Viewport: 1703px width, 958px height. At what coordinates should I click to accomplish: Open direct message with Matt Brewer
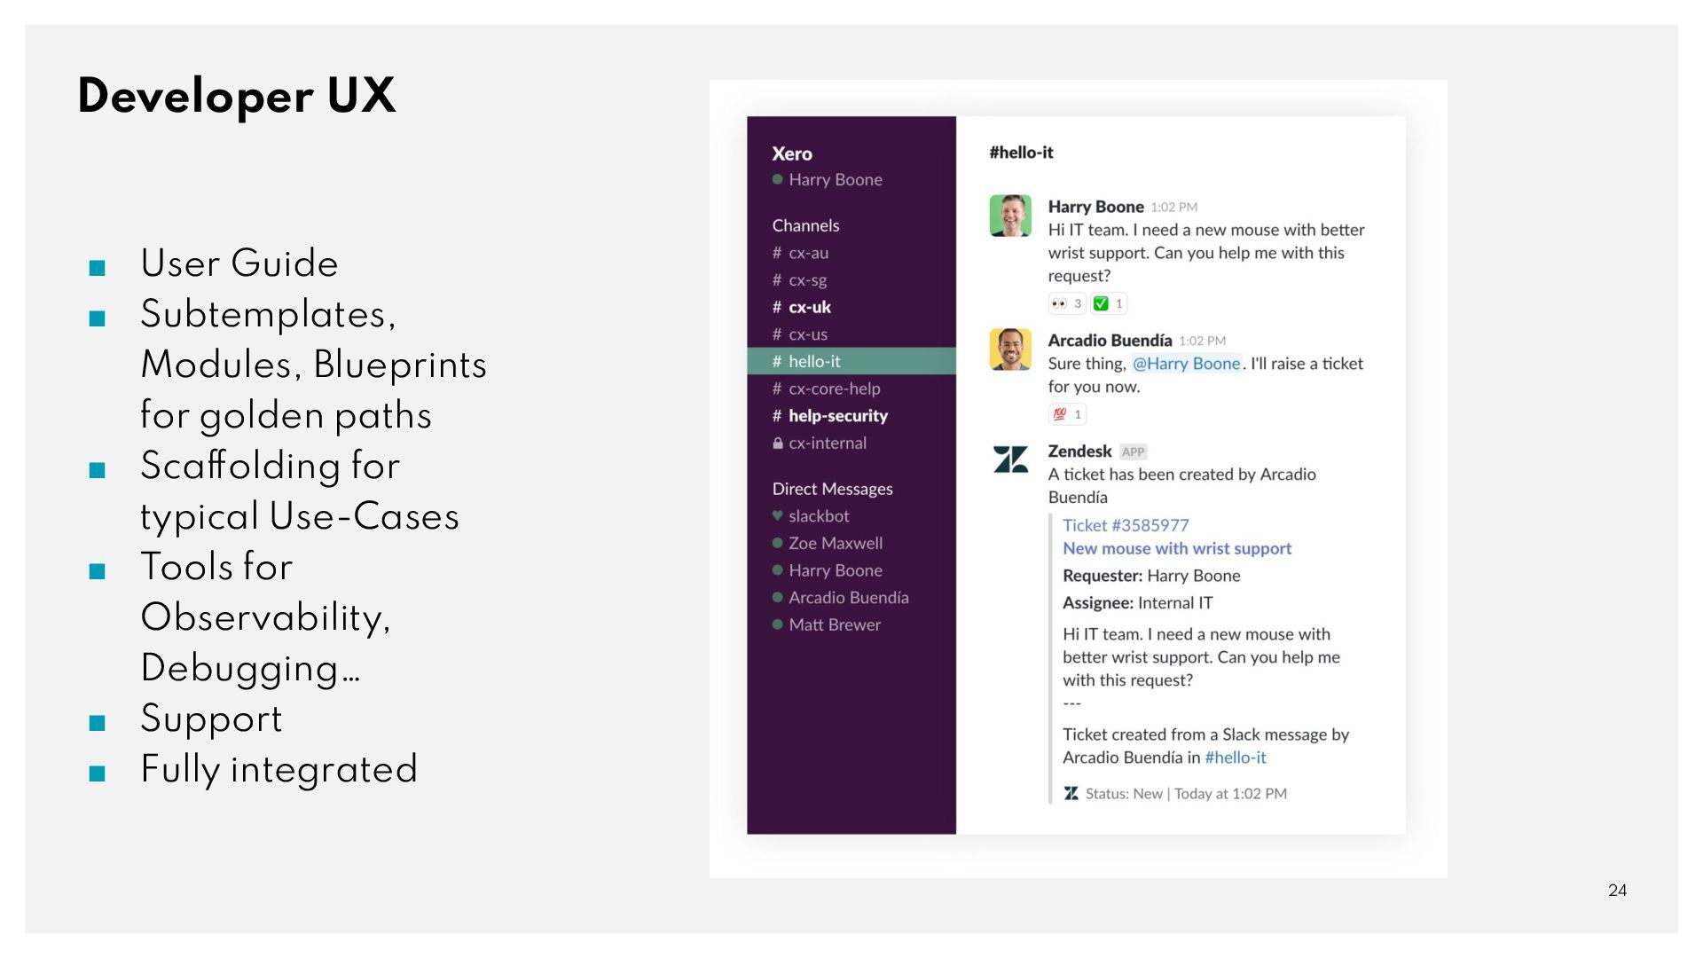[x=834, y=624]
